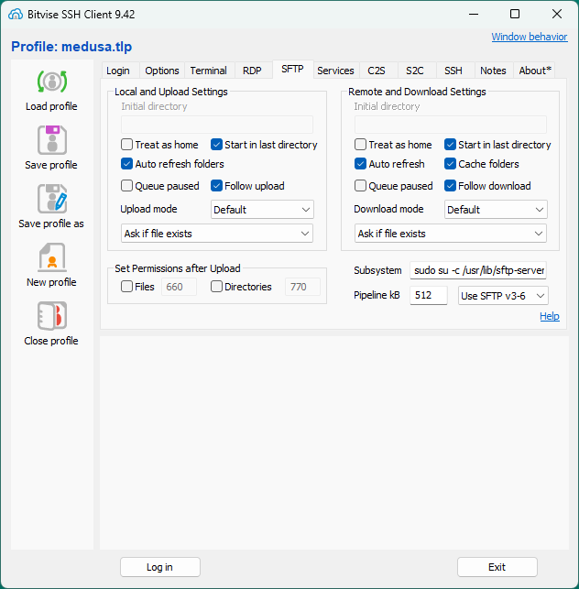Open the Upload mode dropdown
Viewport: 579px width, 589px height.
tap(262, 209)
